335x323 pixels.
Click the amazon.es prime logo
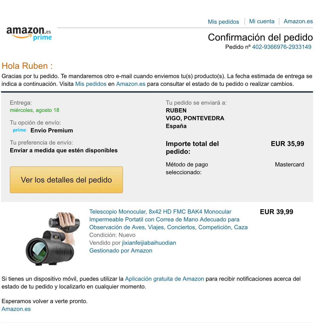(29, 33)
